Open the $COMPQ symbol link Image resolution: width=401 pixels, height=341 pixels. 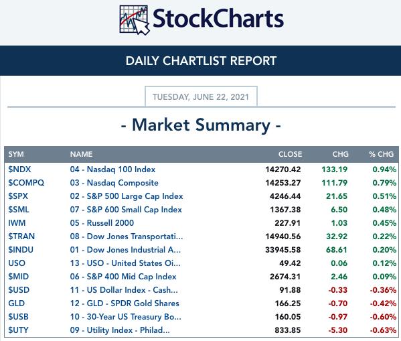coord(26,183)
